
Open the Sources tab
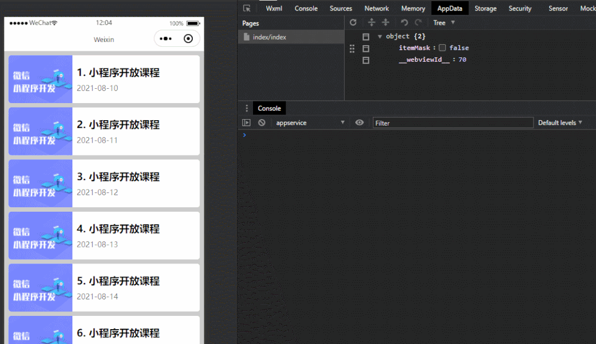coord(341,8)
